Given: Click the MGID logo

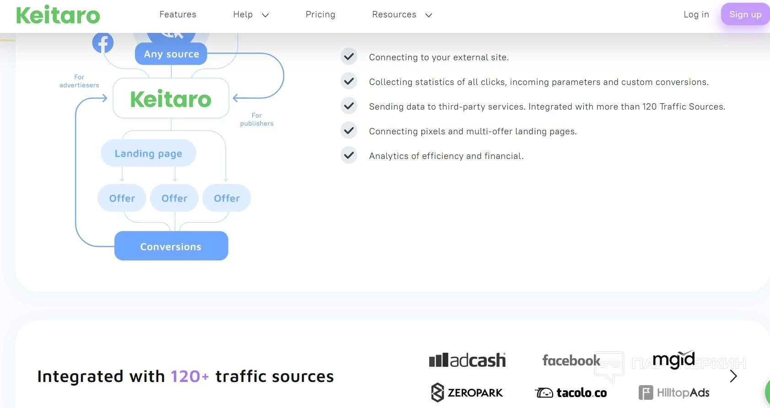Looking at the screenshot, I should 674,360.
